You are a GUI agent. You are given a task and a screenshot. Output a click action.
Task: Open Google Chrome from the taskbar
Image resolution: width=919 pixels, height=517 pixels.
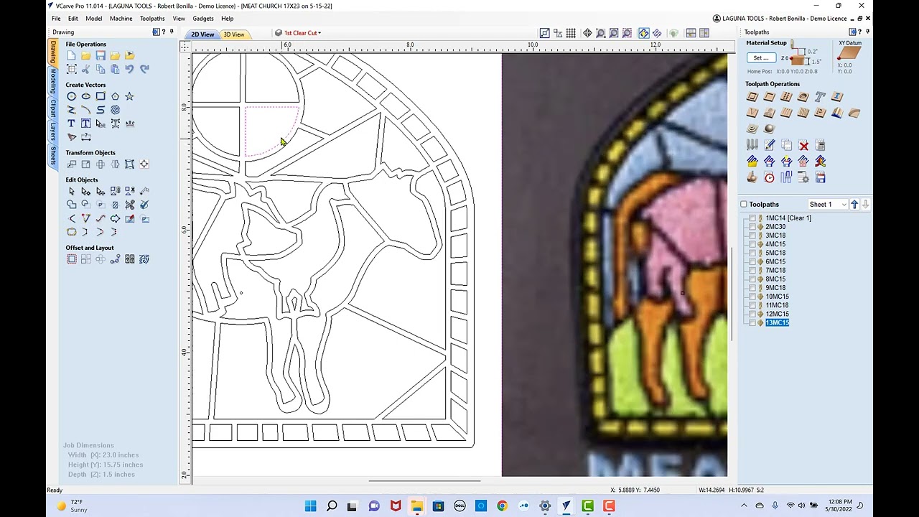click(502, 506)
